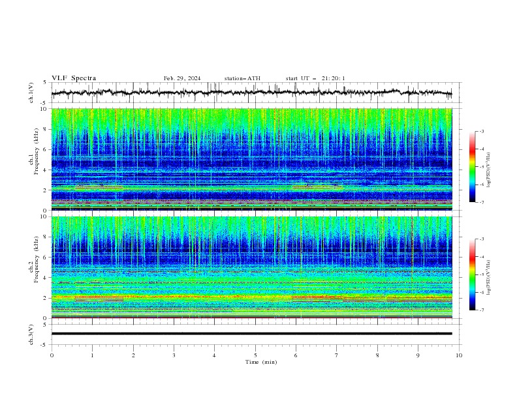
Task: Click the ch.1 'Frequency (kHz)' axis label
Action: pos(37,152)
